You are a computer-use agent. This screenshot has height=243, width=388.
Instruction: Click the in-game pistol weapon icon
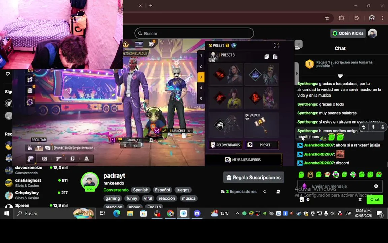coord(59,159)
